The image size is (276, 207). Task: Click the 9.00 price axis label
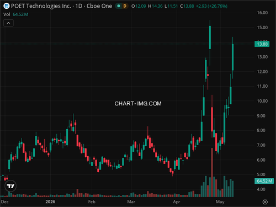click(x=261, y=116)
